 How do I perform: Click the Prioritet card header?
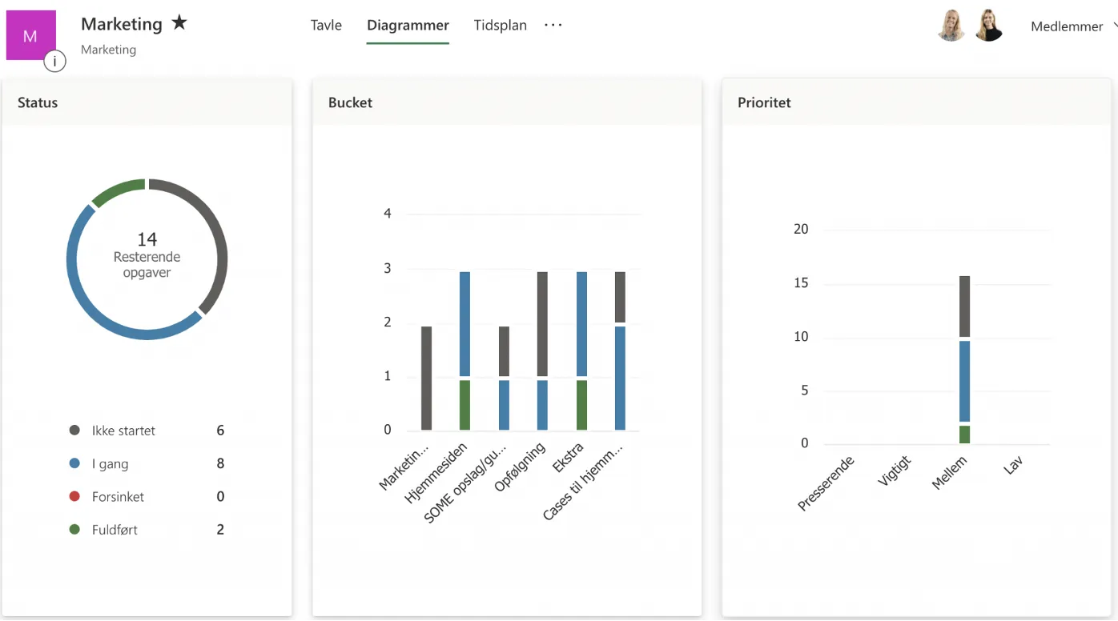click(916, 102)
